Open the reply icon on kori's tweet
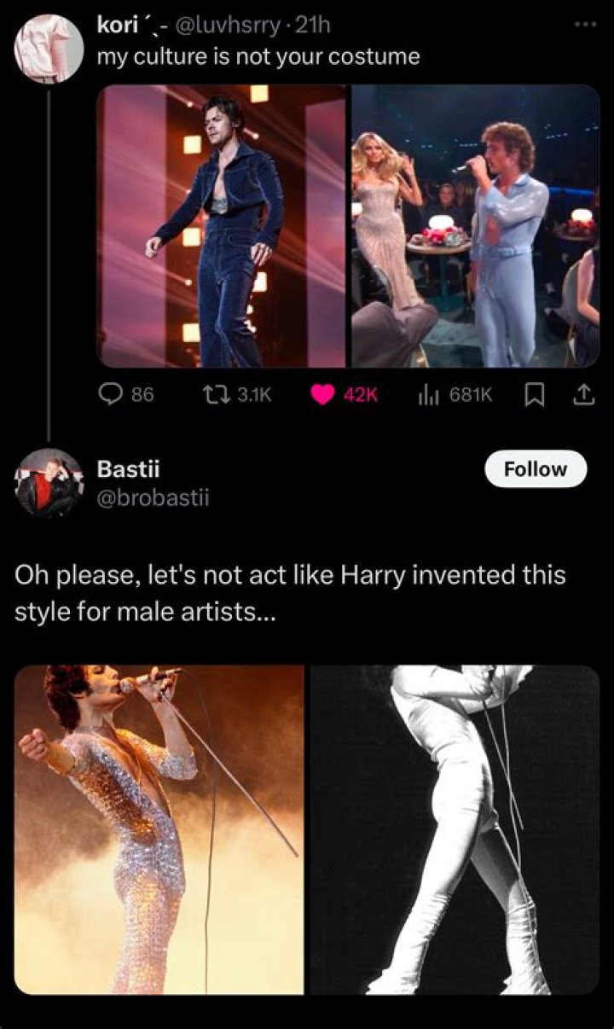This screenshot has width=614, height=1029. [x=109, y=393]
